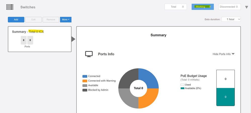Viewport: 251px width, 113px height.
Task: Select the Summary Total 0 ICX card
Action: [x=39, y=39]
